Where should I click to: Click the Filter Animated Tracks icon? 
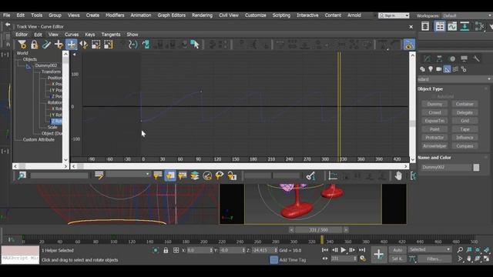point(183,175)
